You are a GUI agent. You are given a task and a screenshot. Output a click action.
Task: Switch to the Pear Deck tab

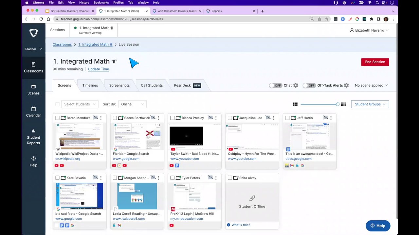[187, 86]
